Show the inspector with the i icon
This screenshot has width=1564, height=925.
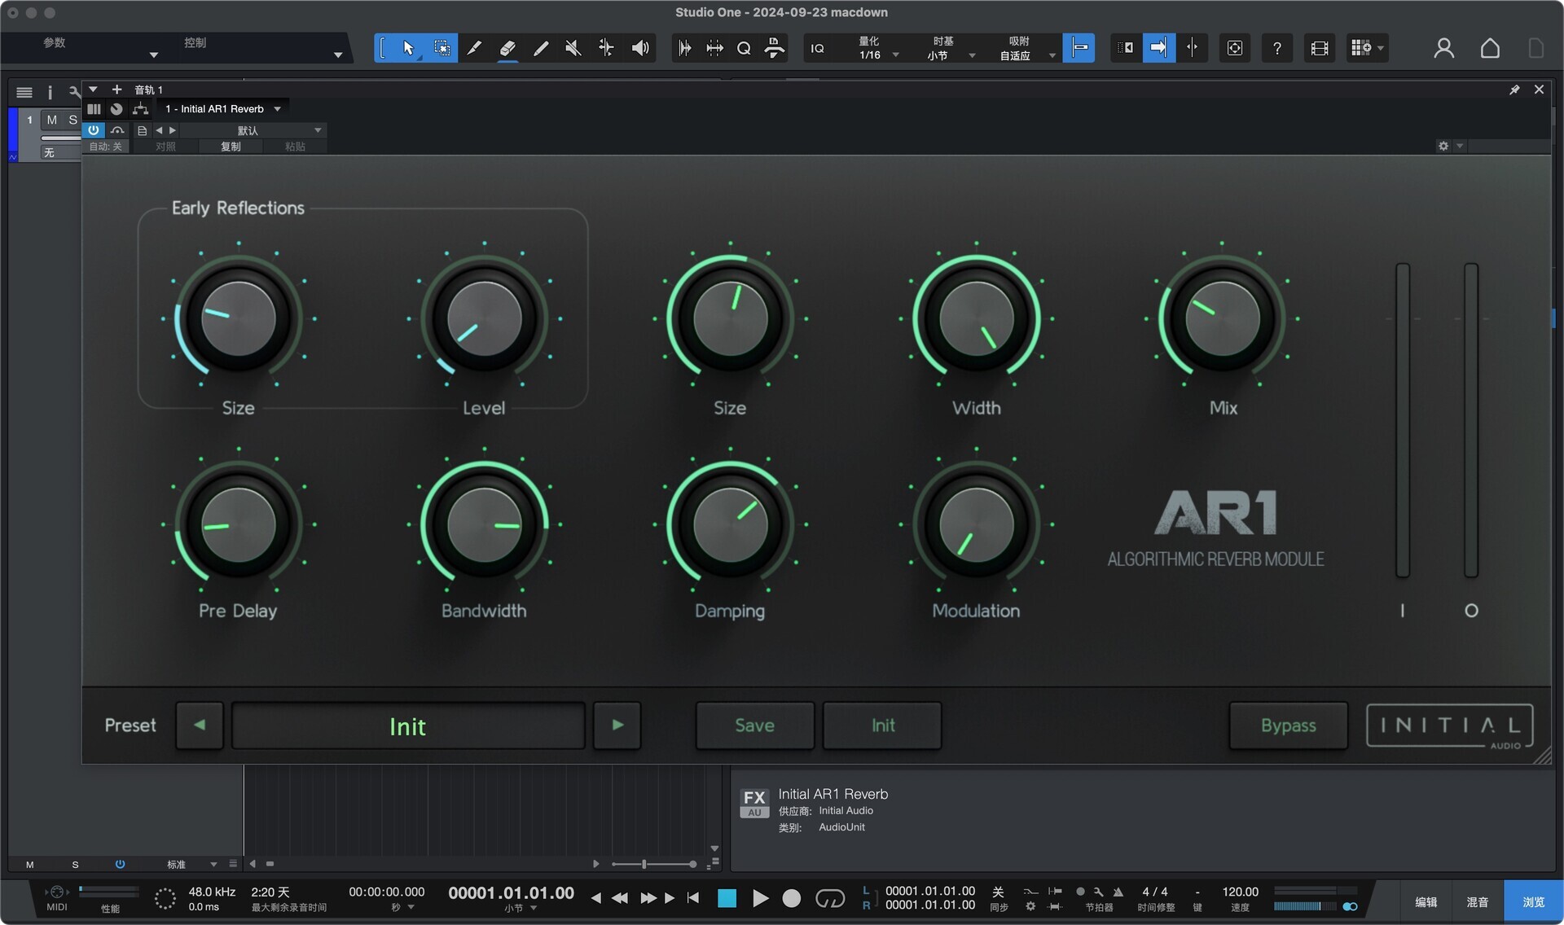click(x=50, y=92)
